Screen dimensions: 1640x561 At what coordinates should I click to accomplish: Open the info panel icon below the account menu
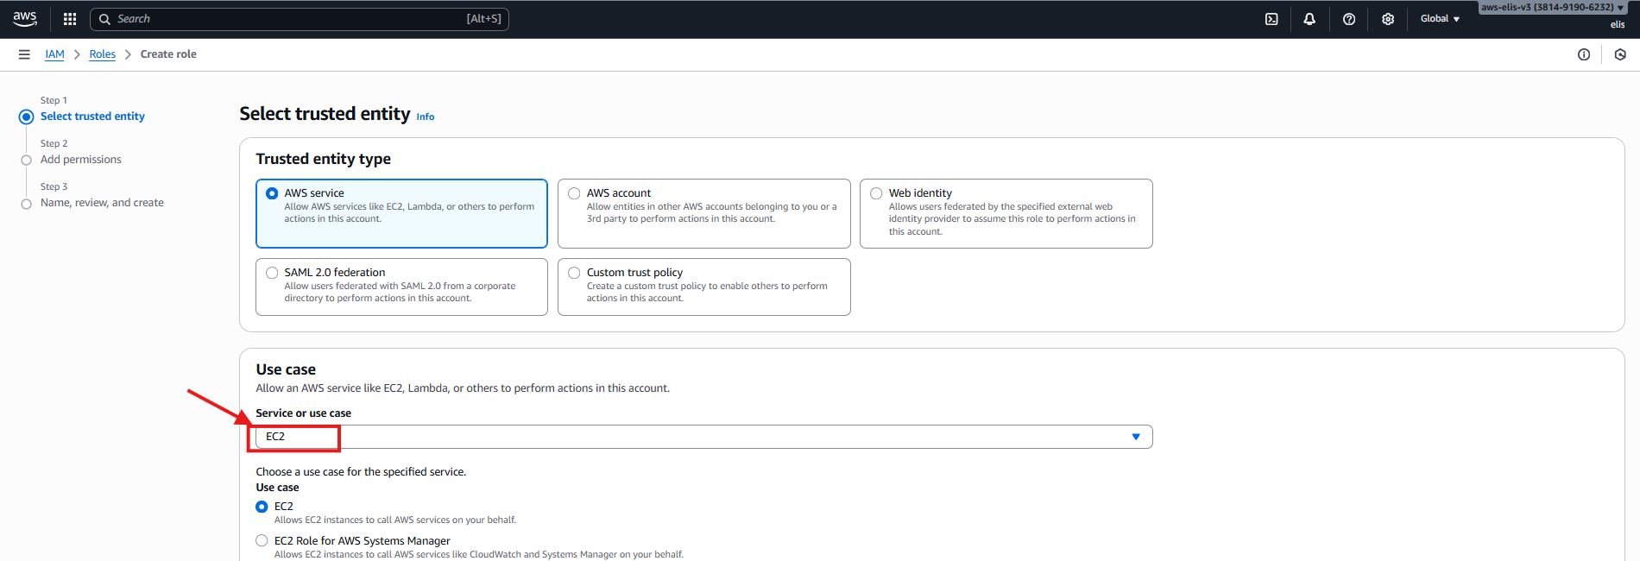[1584, 54]
